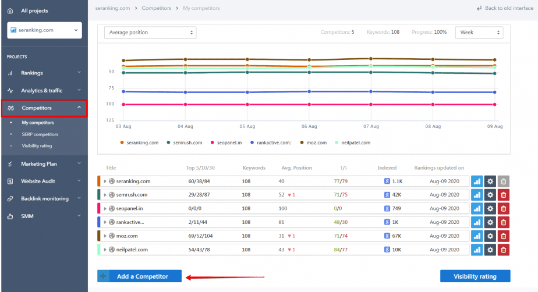Open chart for neilpatel.com row
This screenshot has width=538, height=292.
(477, 250)
